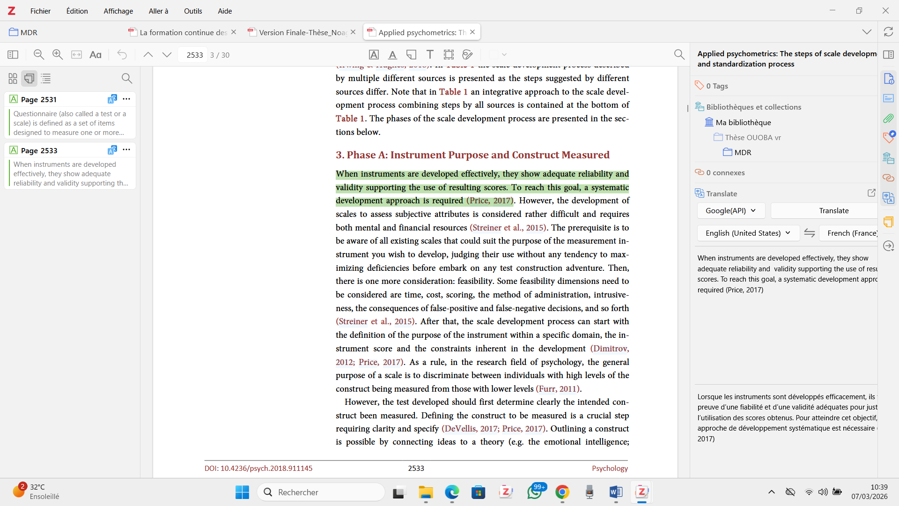Screen dimensions: 899x506
Task: Click the page number input field
Action: [x=194, y=55]
